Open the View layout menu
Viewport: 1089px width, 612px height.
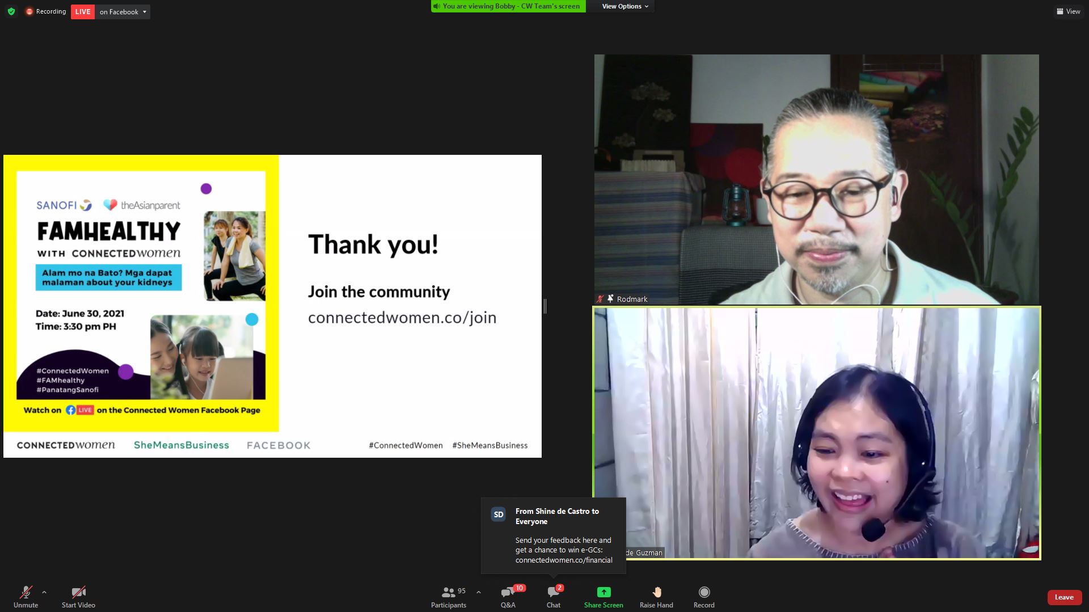tap(1068, 11)
